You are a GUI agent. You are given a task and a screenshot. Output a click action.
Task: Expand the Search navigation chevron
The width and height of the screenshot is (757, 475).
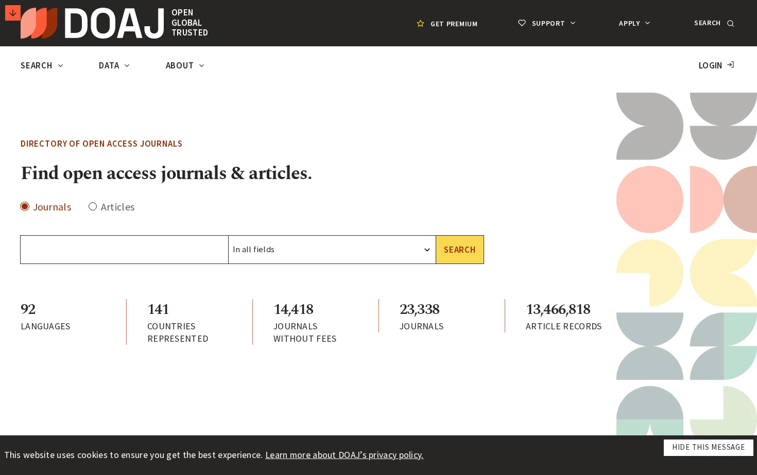tap(60, 65)
